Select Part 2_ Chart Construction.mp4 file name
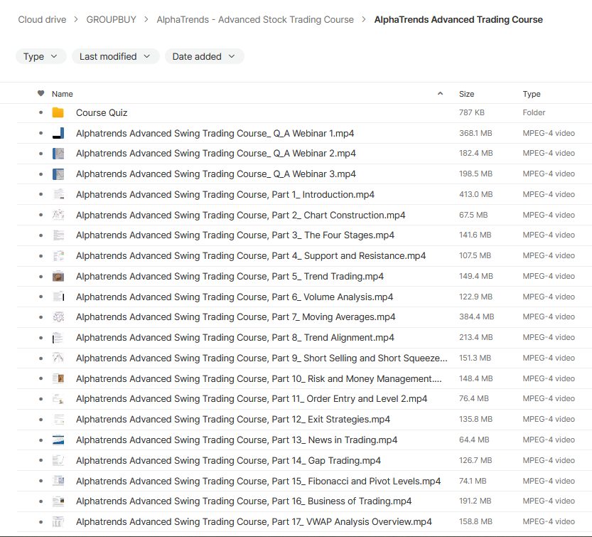Image resolution: width=592 pixels, height=537 pixels. coord(240,215)
